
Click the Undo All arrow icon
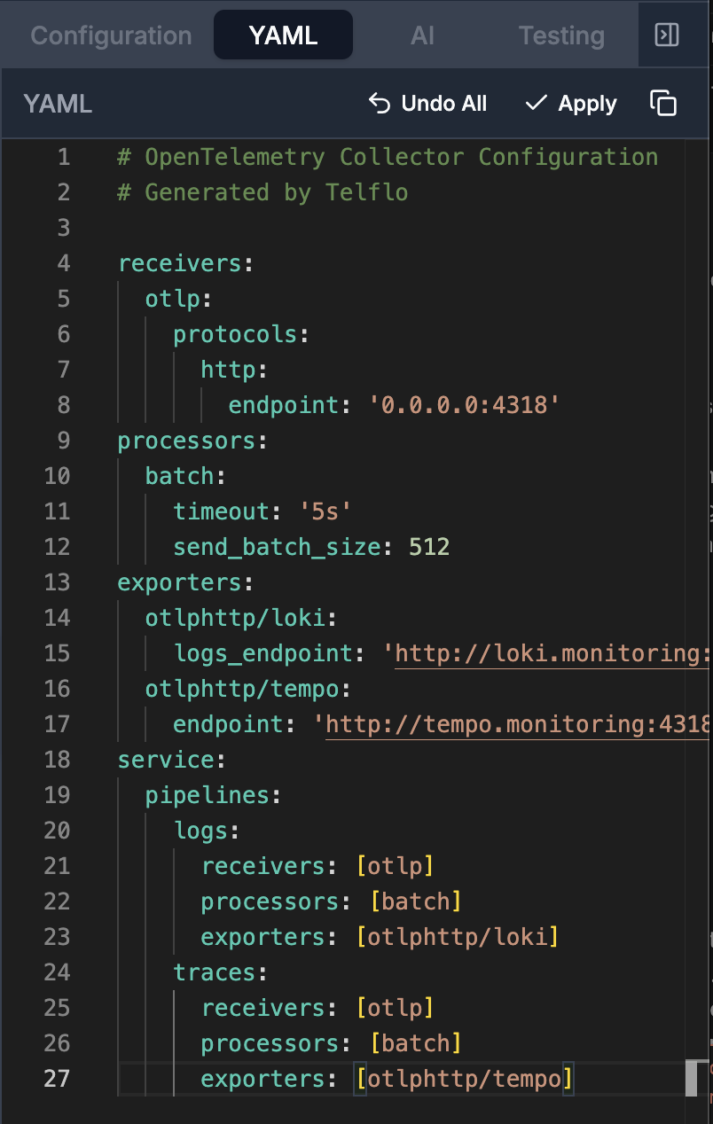pos(380,104)
